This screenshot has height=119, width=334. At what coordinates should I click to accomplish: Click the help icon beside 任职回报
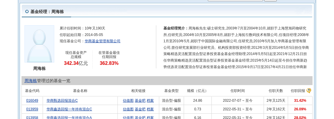309,91
